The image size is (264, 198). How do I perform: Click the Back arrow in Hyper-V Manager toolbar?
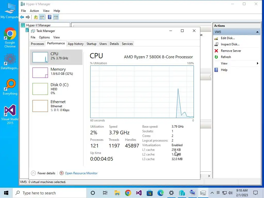coord(22,17)
